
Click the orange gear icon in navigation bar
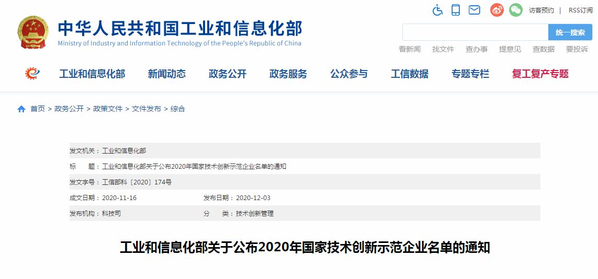click(32, 74)
